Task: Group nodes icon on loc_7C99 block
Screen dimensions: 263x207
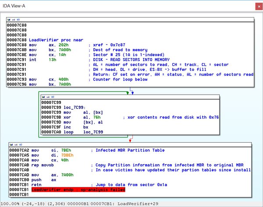Action: (x=53, y=97)
